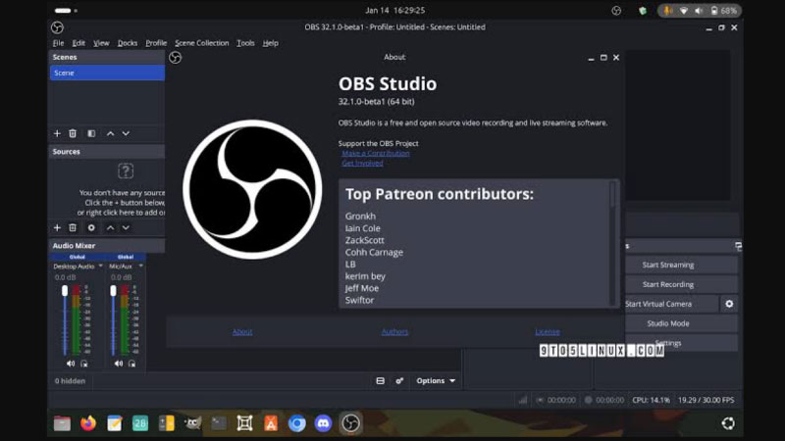Open the Scene Collection menu
This screenshot has width=785, height=441.
point(202,43)
